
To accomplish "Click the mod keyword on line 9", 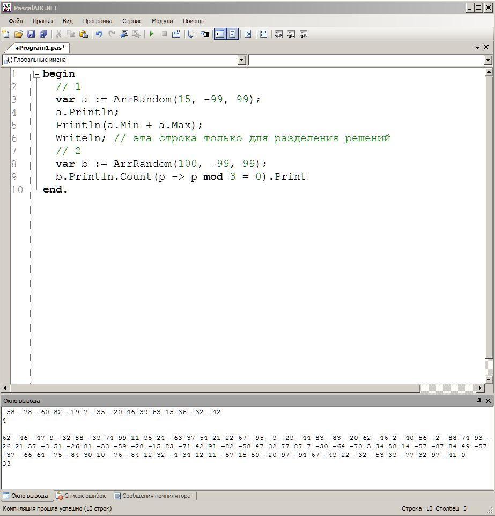I will click(x=213, y=176).
